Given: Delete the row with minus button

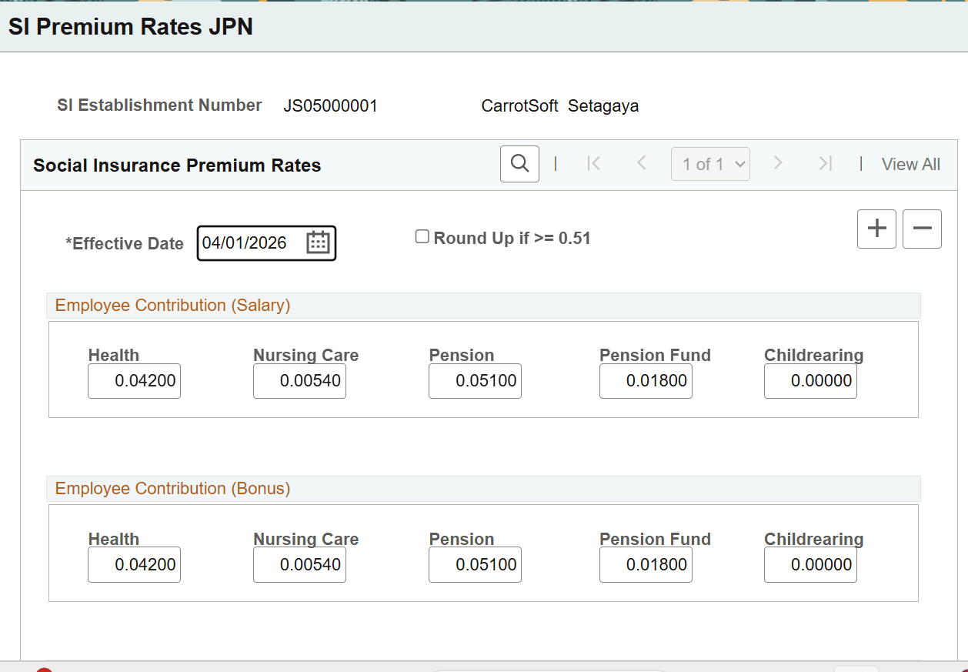Looking at the screenshot, I should point(922,229).
